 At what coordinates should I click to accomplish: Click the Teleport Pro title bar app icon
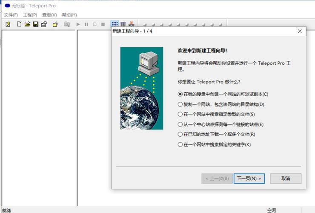coord(7,6)
